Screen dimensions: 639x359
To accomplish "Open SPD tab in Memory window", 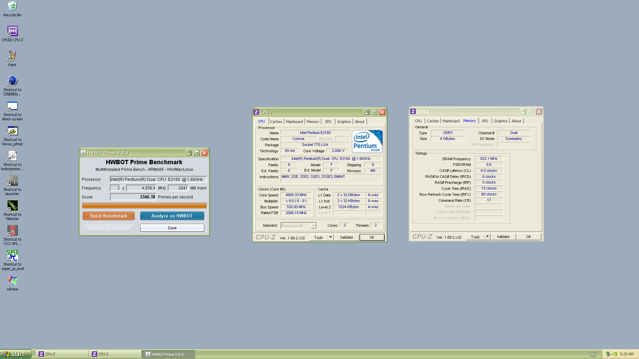I will pos(485,121).
